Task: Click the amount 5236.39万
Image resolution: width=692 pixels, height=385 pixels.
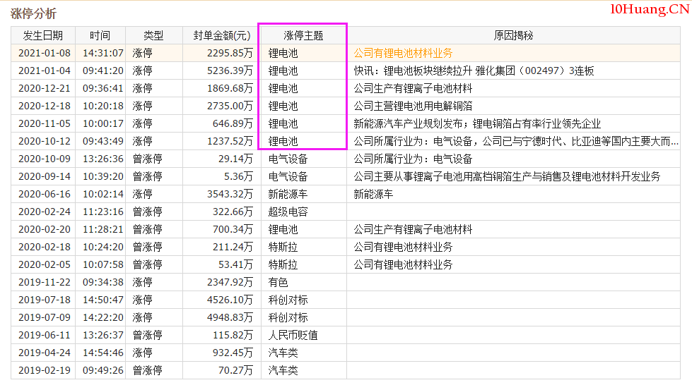Action: coord(230,71)
